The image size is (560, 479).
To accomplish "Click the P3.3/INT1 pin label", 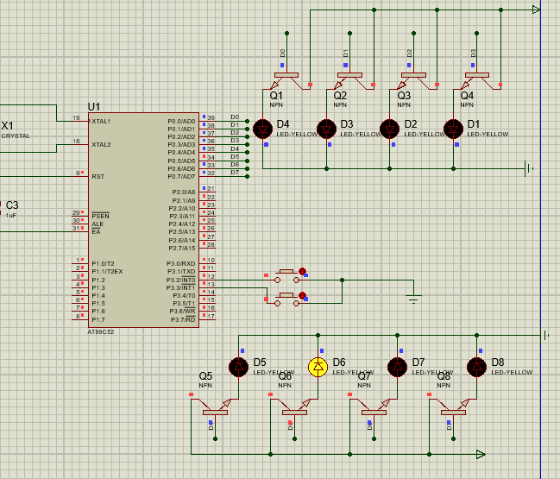I will (x=180, y=287).
